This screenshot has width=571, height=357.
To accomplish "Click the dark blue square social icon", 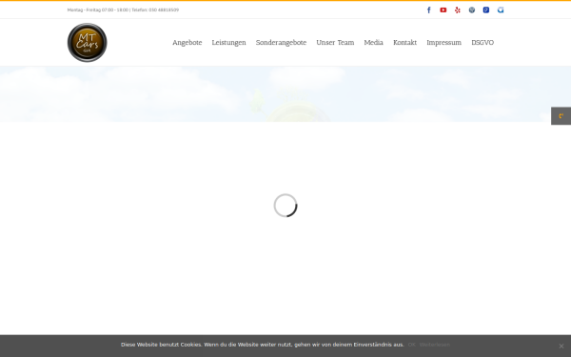I will click(486, 10).
